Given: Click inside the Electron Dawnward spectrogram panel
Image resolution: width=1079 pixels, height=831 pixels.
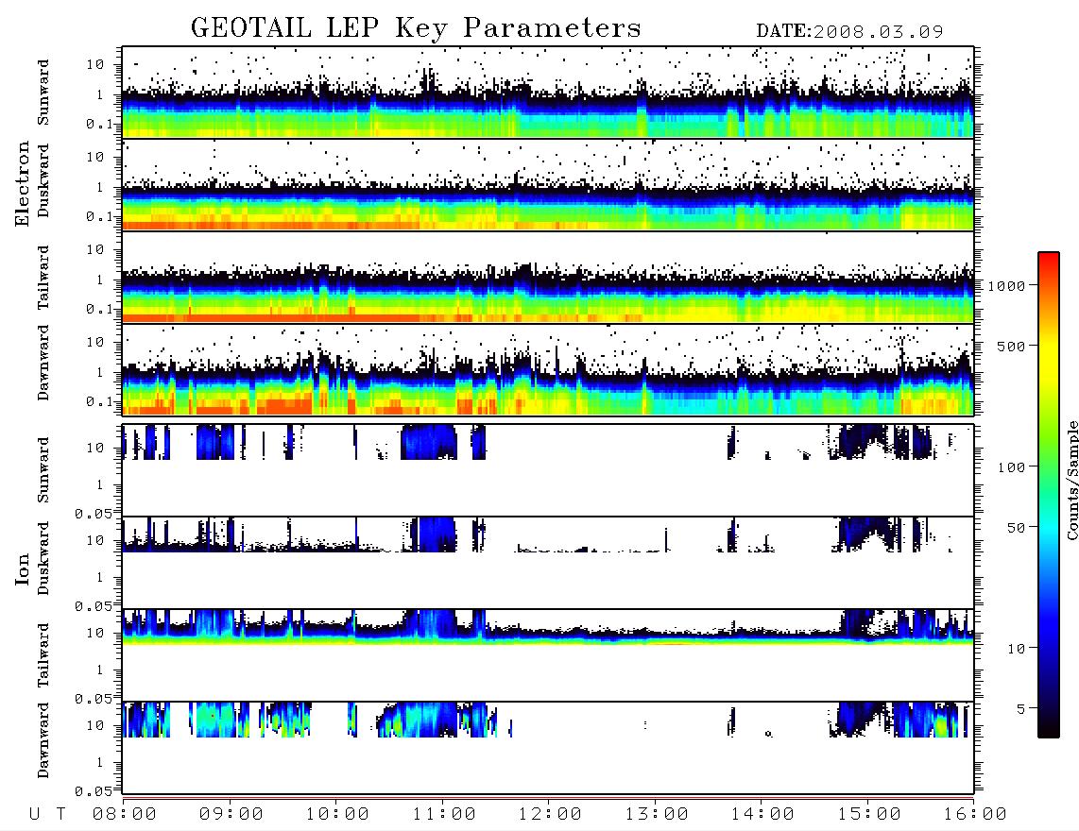Looking at the screenshot, I should coord(548,370).
